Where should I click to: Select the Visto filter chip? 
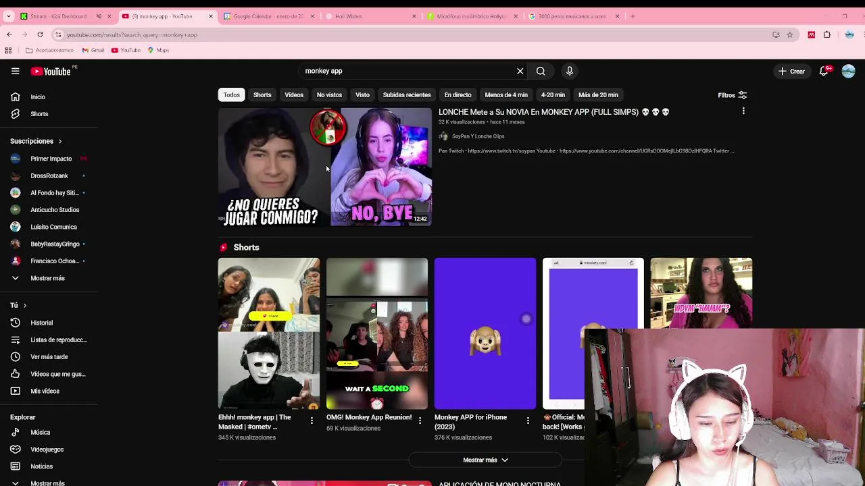(362, 95)
